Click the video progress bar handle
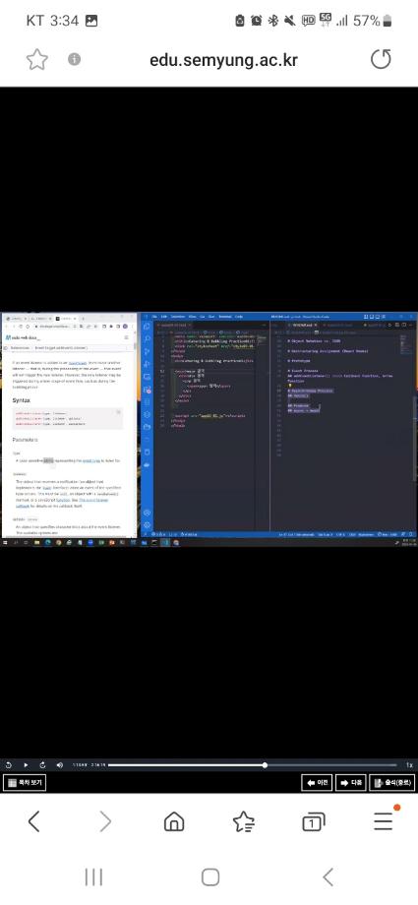Image resolution: width=418 pixels, height=905 pixels. 265,764
